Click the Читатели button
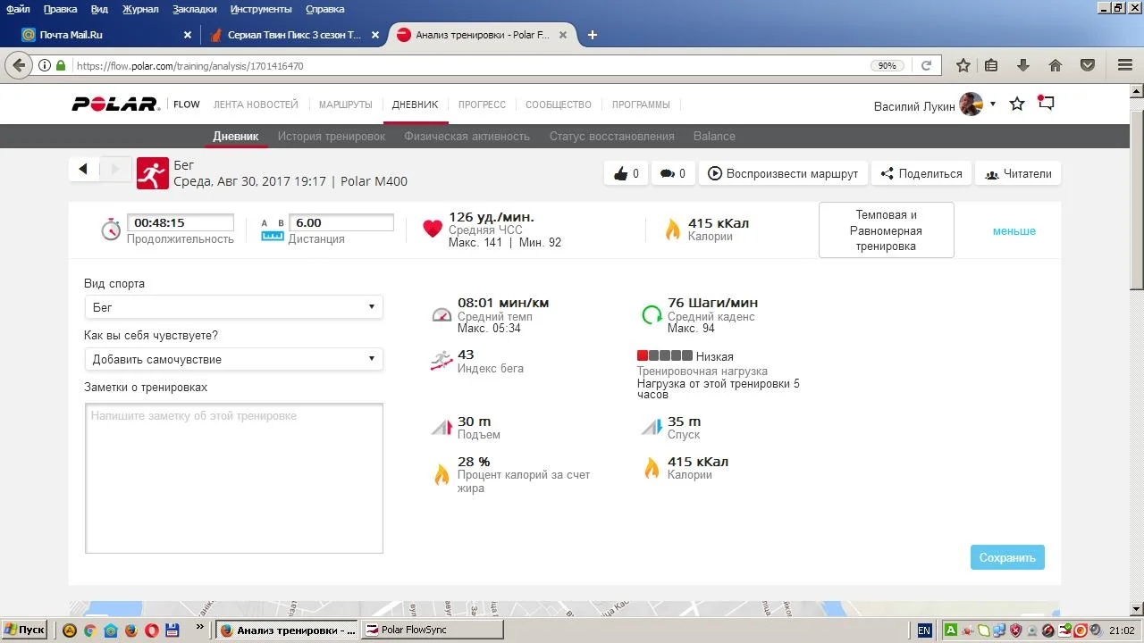The image size is (1144, 643). pos(1018,174)
